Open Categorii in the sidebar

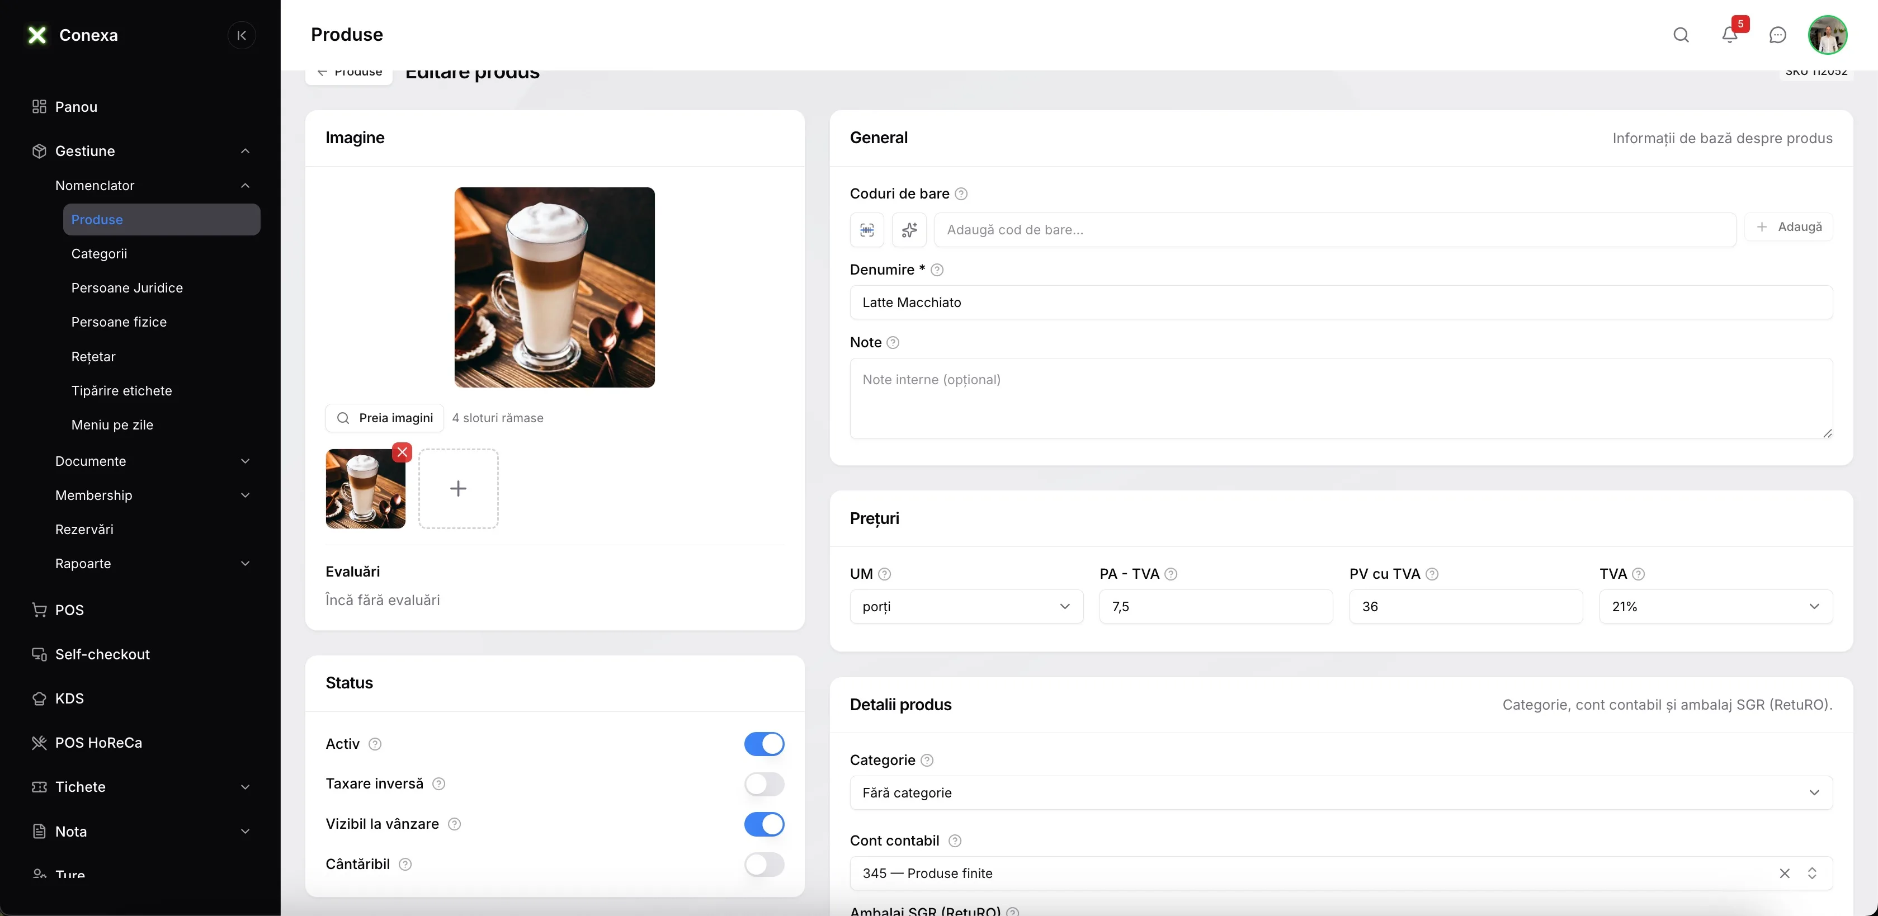[99, 253]
